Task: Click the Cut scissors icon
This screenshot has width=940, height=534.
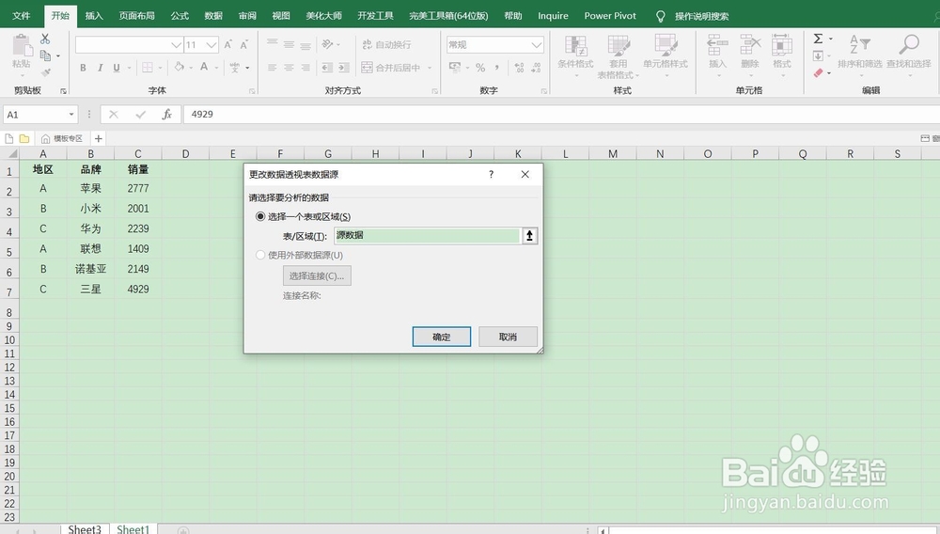Action: 45,39
